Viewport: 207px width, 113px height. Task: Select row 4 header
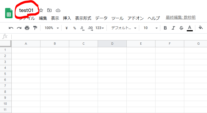pyautogui.click(x=6, y=68)
